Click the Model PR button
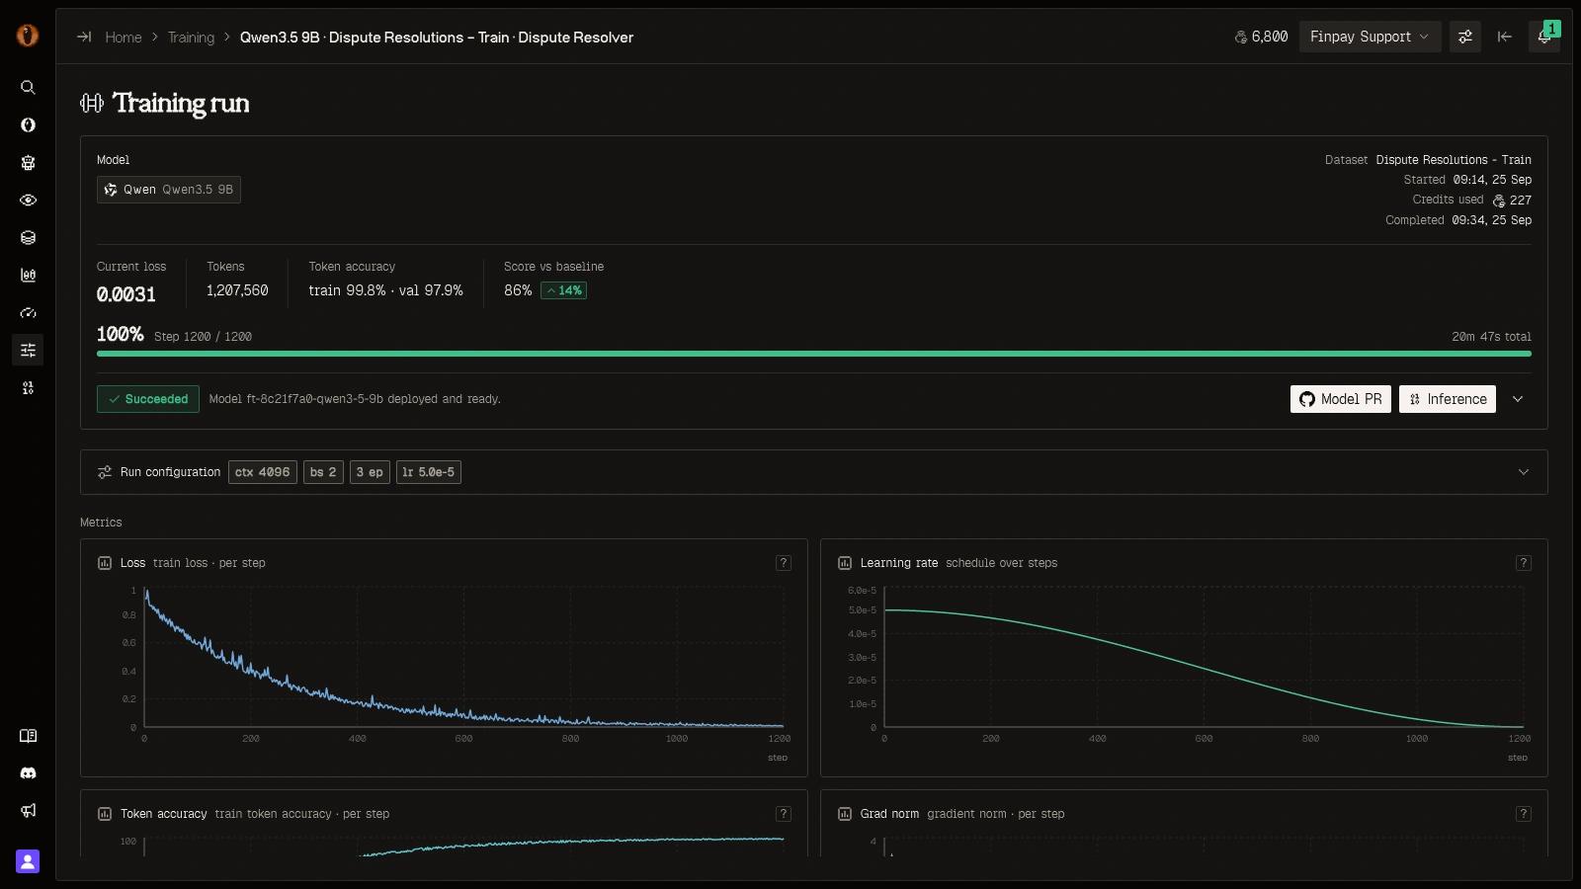 (x=1341, y=399)
